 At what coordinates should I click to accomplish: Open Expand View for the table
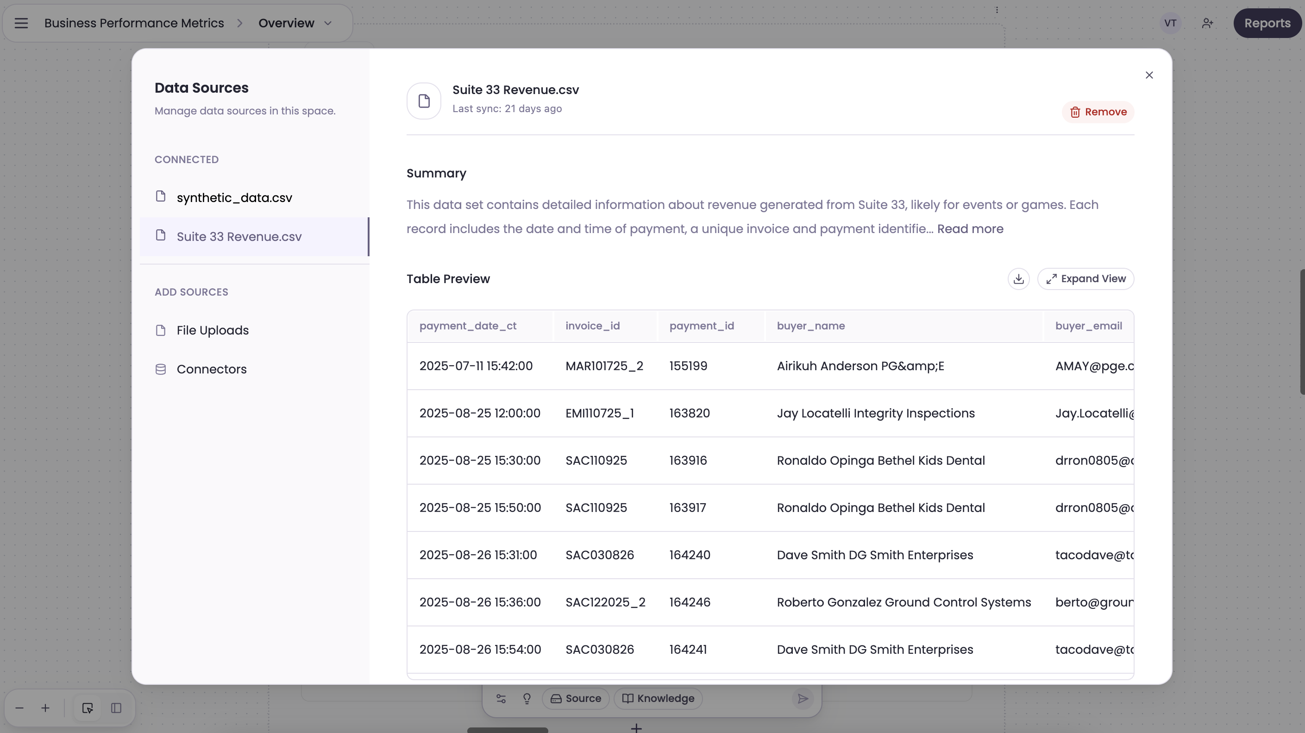1085,278
